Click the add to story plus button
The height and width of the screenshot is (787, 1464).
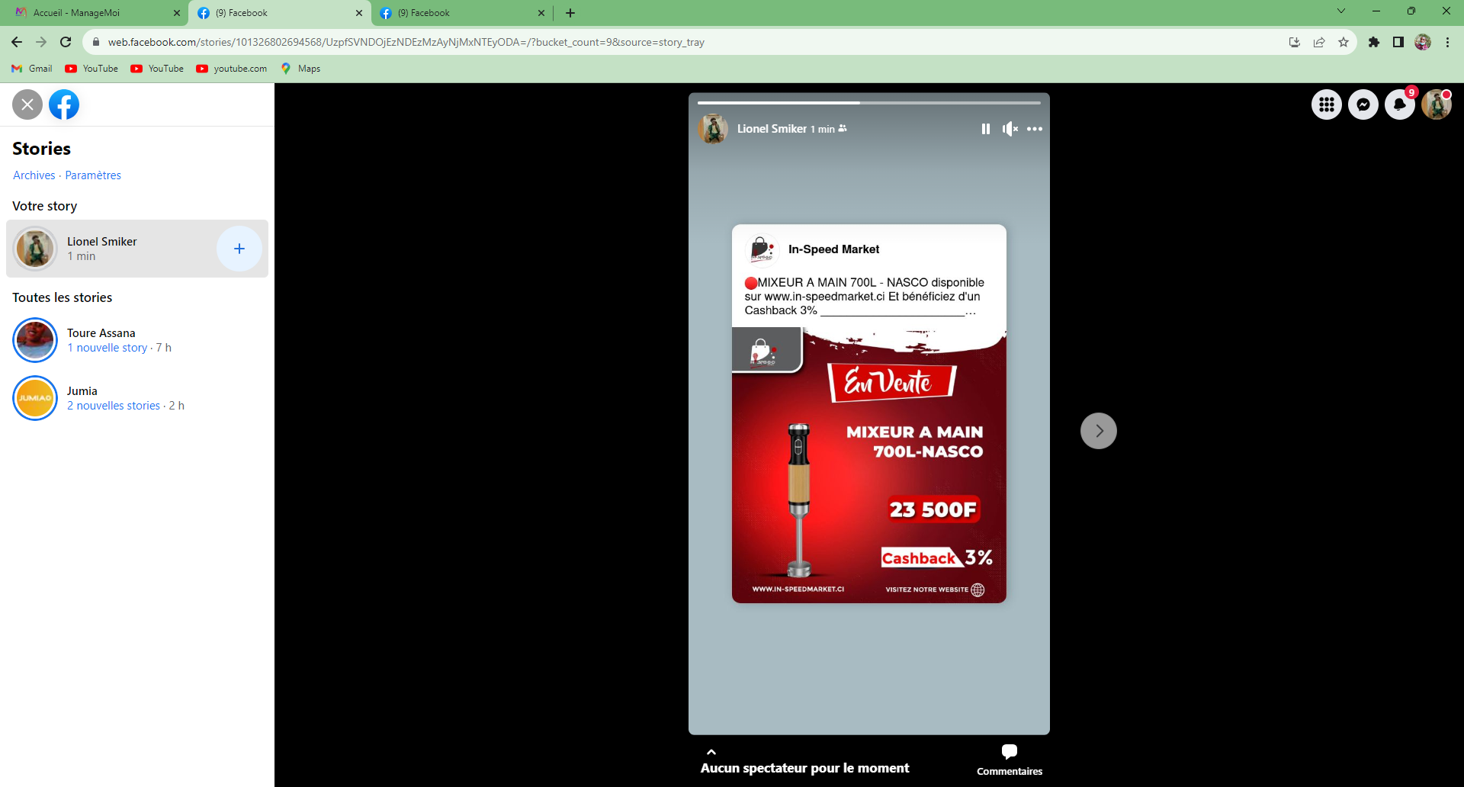(239, 249)
